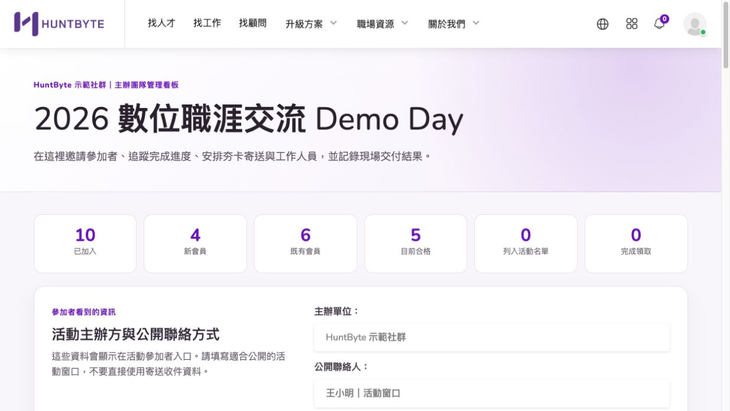Open the user avatar menu
Image resolution: width=730 pixels, height=411 pixels.
695,24
